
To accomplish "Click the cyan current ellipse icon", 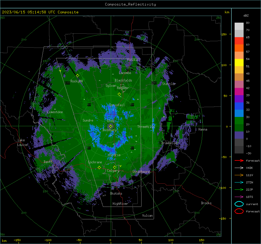I will click(x=239, y=204).
